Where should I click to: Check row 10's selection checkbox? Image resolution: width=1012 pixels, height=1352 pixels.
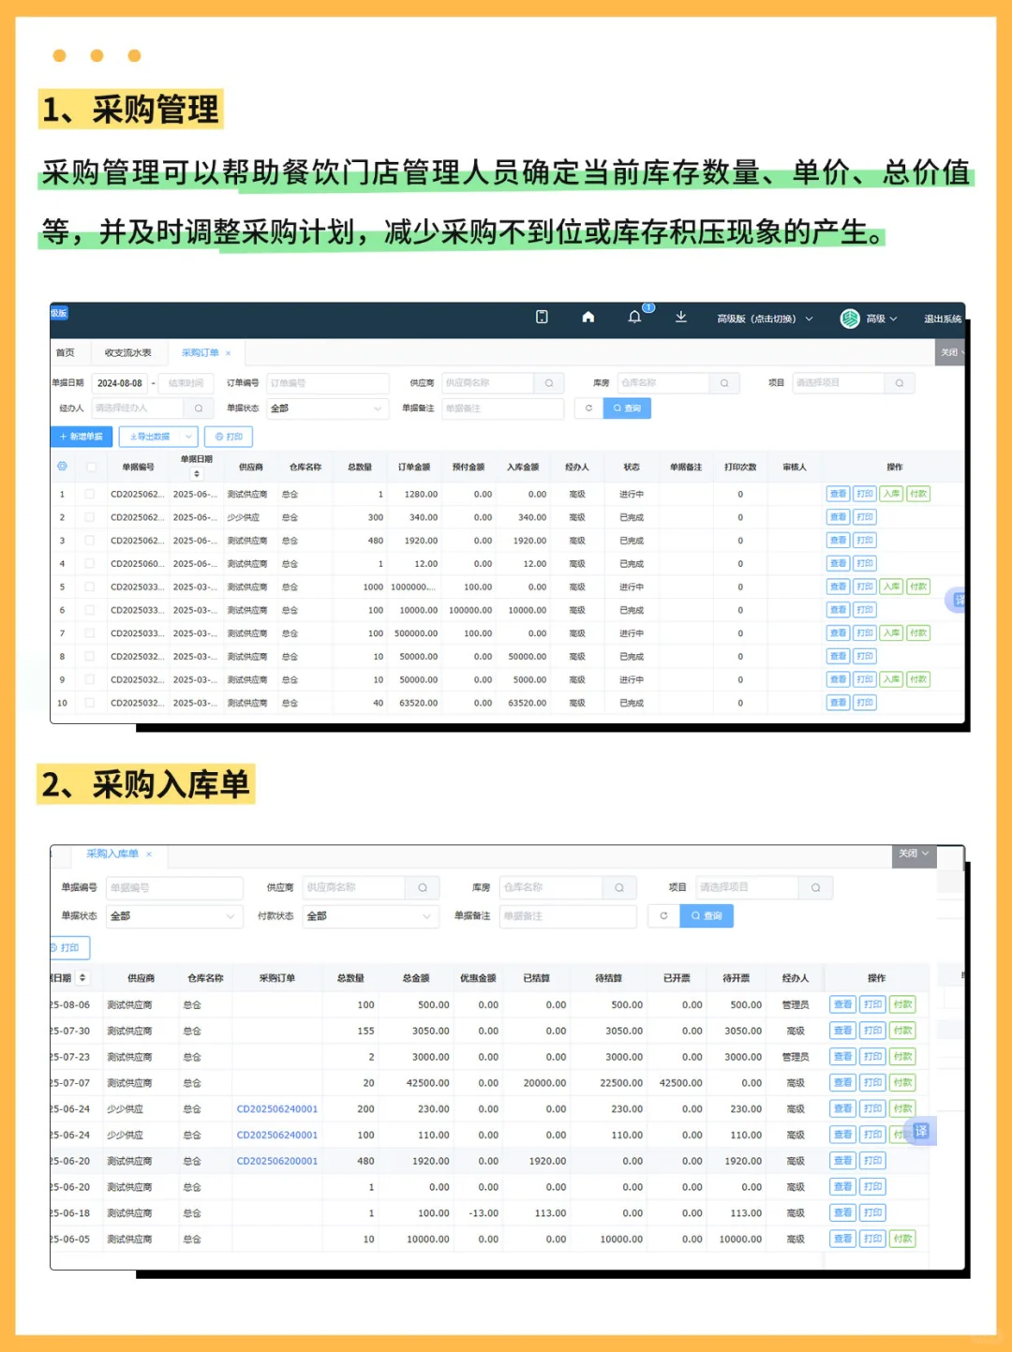[x=90, y=702]
